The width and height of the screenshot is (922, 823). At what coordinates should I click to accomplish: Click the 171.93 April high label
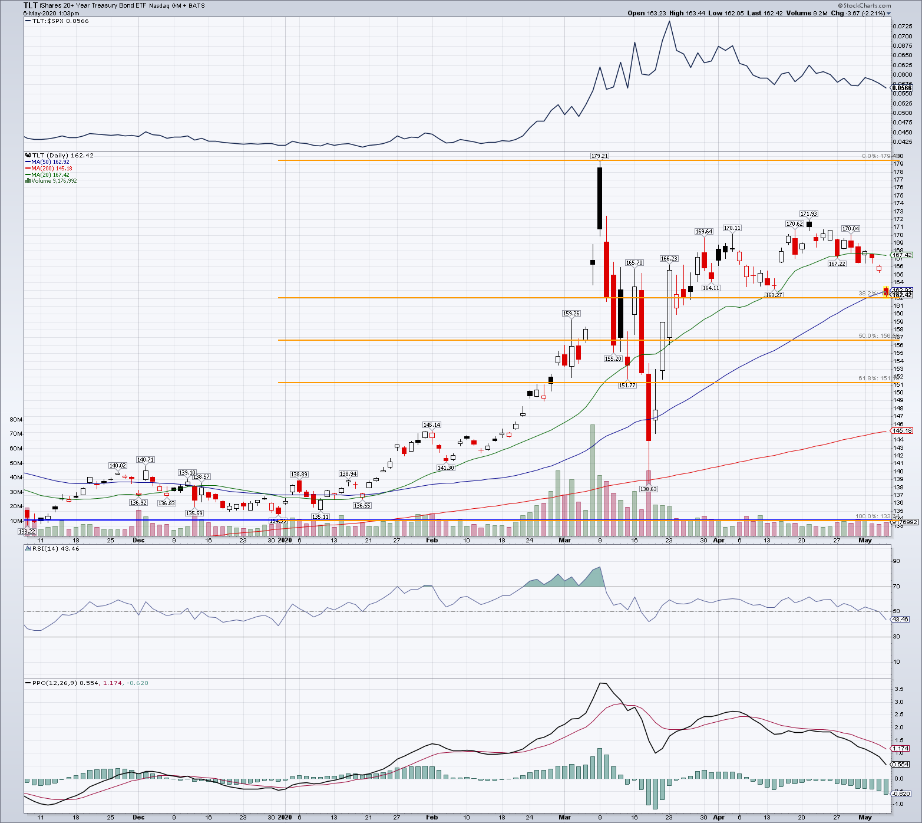pyautogui.click(x=808, y=214)
